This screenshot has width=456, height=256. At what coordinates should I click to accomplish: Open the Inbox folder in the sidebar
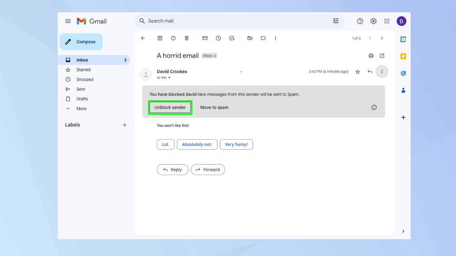(82, 60)
